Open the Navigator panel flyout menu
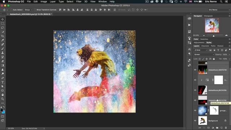This screenshot has height=130, width=231. point(230,16)
